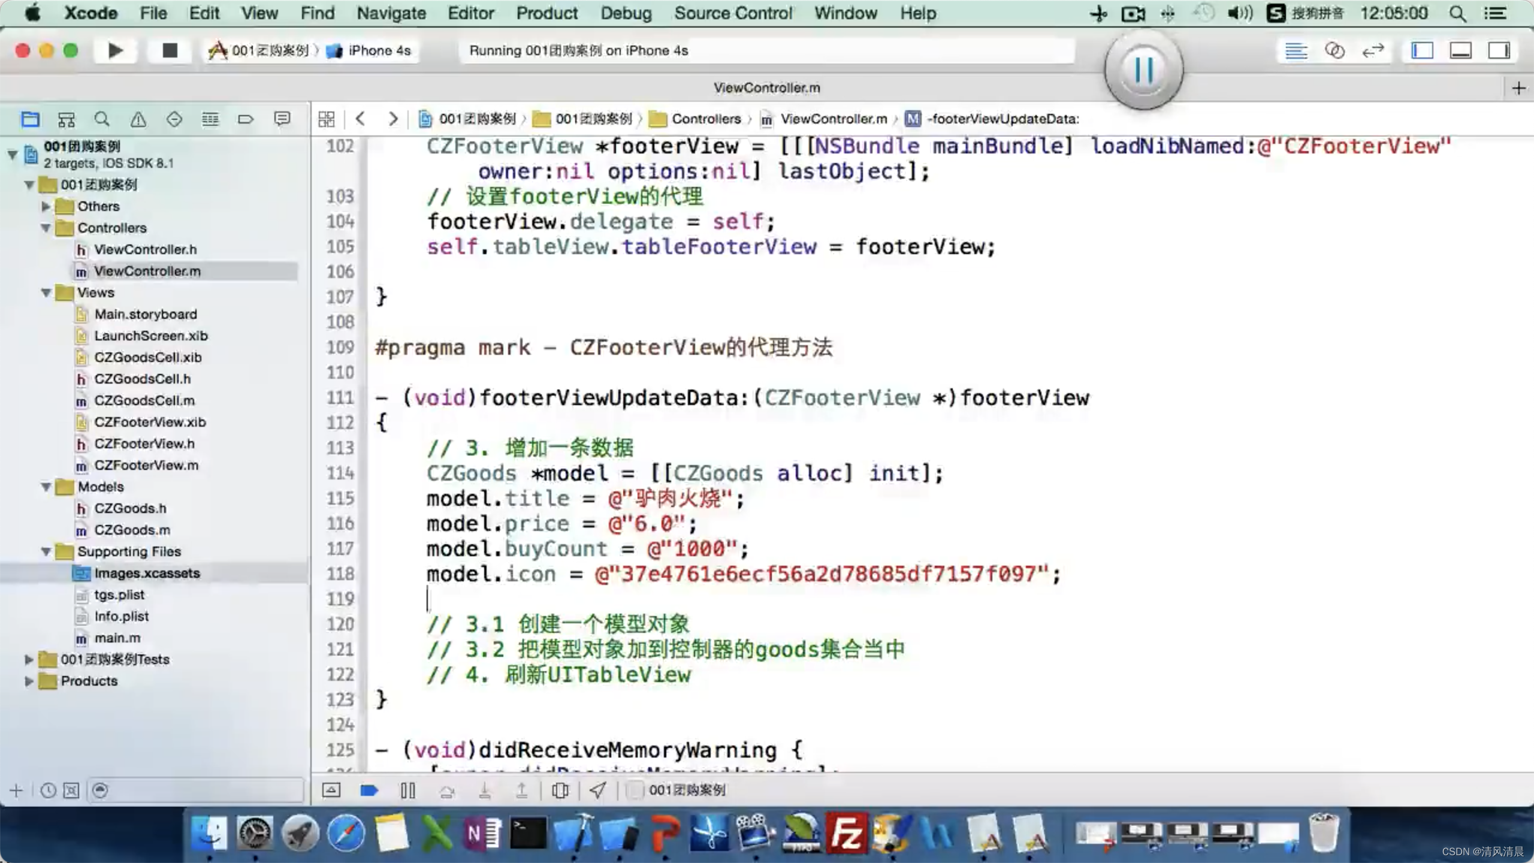Viewport: 1534px width, 863px height.
Task: Select CZFooterView.m in file navigator
Action: 146,464
